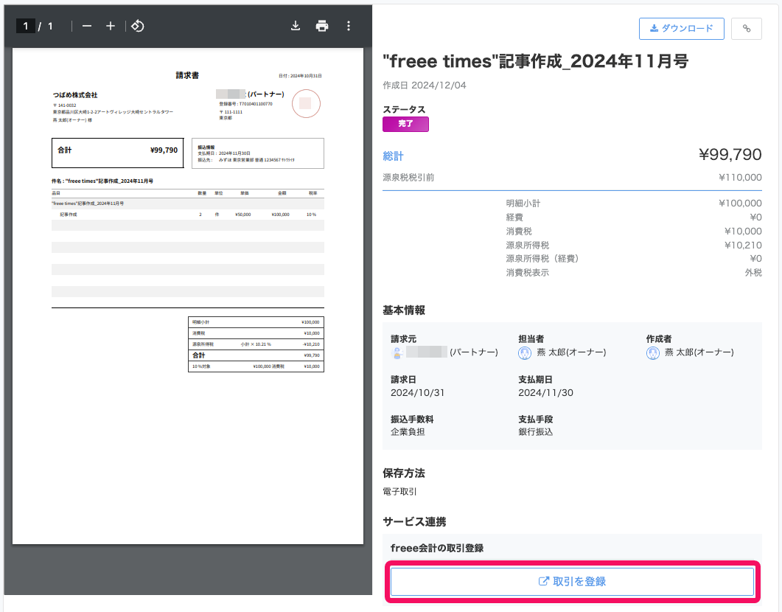
Task: Click the round seal stamp in PDF
Action: [x=306, y=104]
